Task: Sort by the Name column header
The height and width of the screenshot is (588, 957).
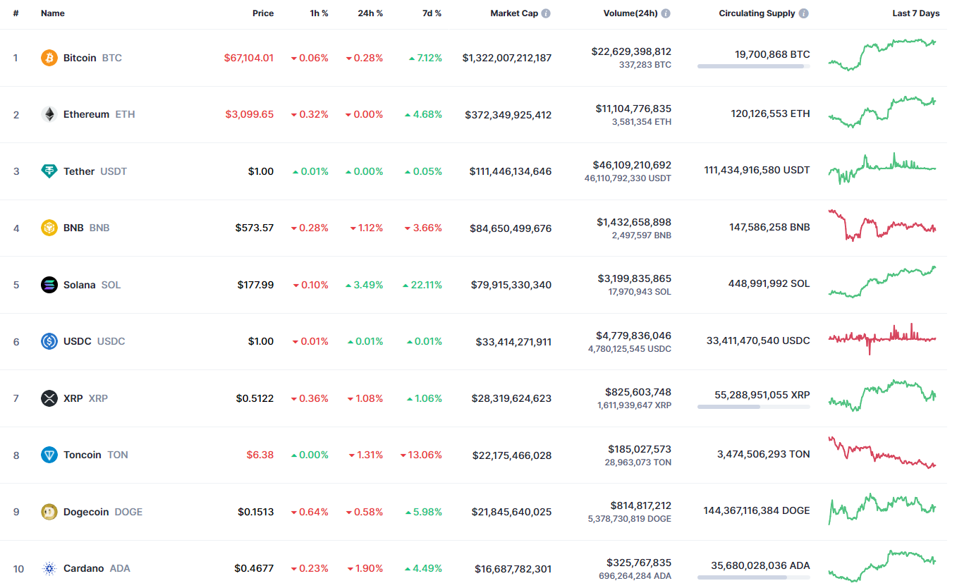Action: point(53,13)
